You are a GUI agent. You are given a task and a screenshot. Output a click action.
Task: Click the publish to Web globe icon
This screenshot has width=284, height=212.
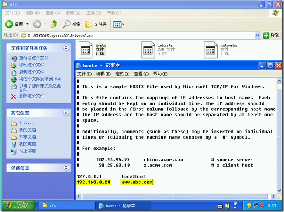coord(13,79)
